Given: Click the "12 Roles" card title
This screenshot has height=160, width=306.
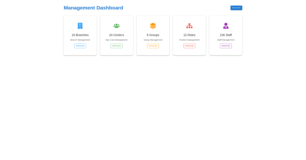Looking at the screenshot, I should click(189, 35).
